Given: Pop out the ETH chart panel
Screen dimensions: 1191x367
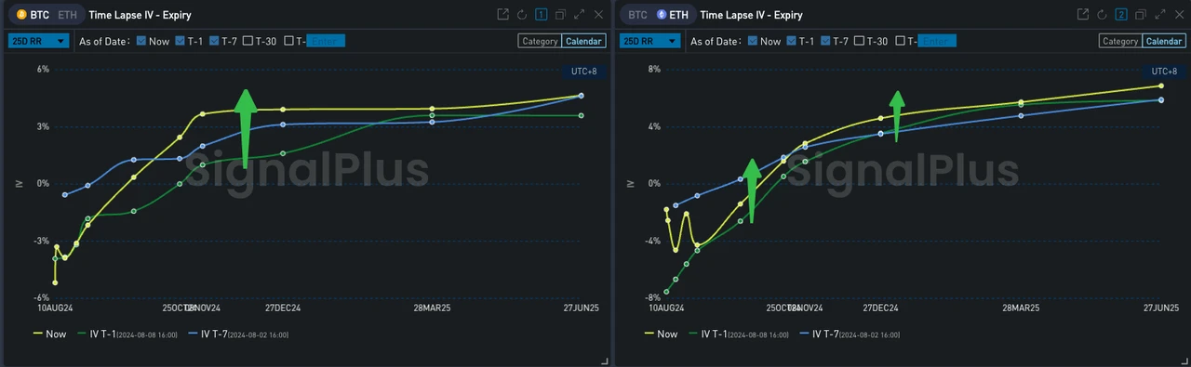Looking at the screenshot, I should (x=1083, y=15).
